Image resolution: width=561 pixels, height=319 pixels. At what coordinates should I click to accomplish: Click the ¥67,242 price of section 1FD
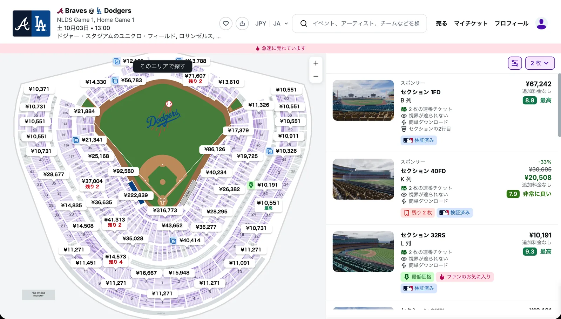click(538, 84)
